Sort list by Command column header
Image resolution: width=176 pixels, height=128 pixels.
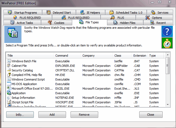67,56
